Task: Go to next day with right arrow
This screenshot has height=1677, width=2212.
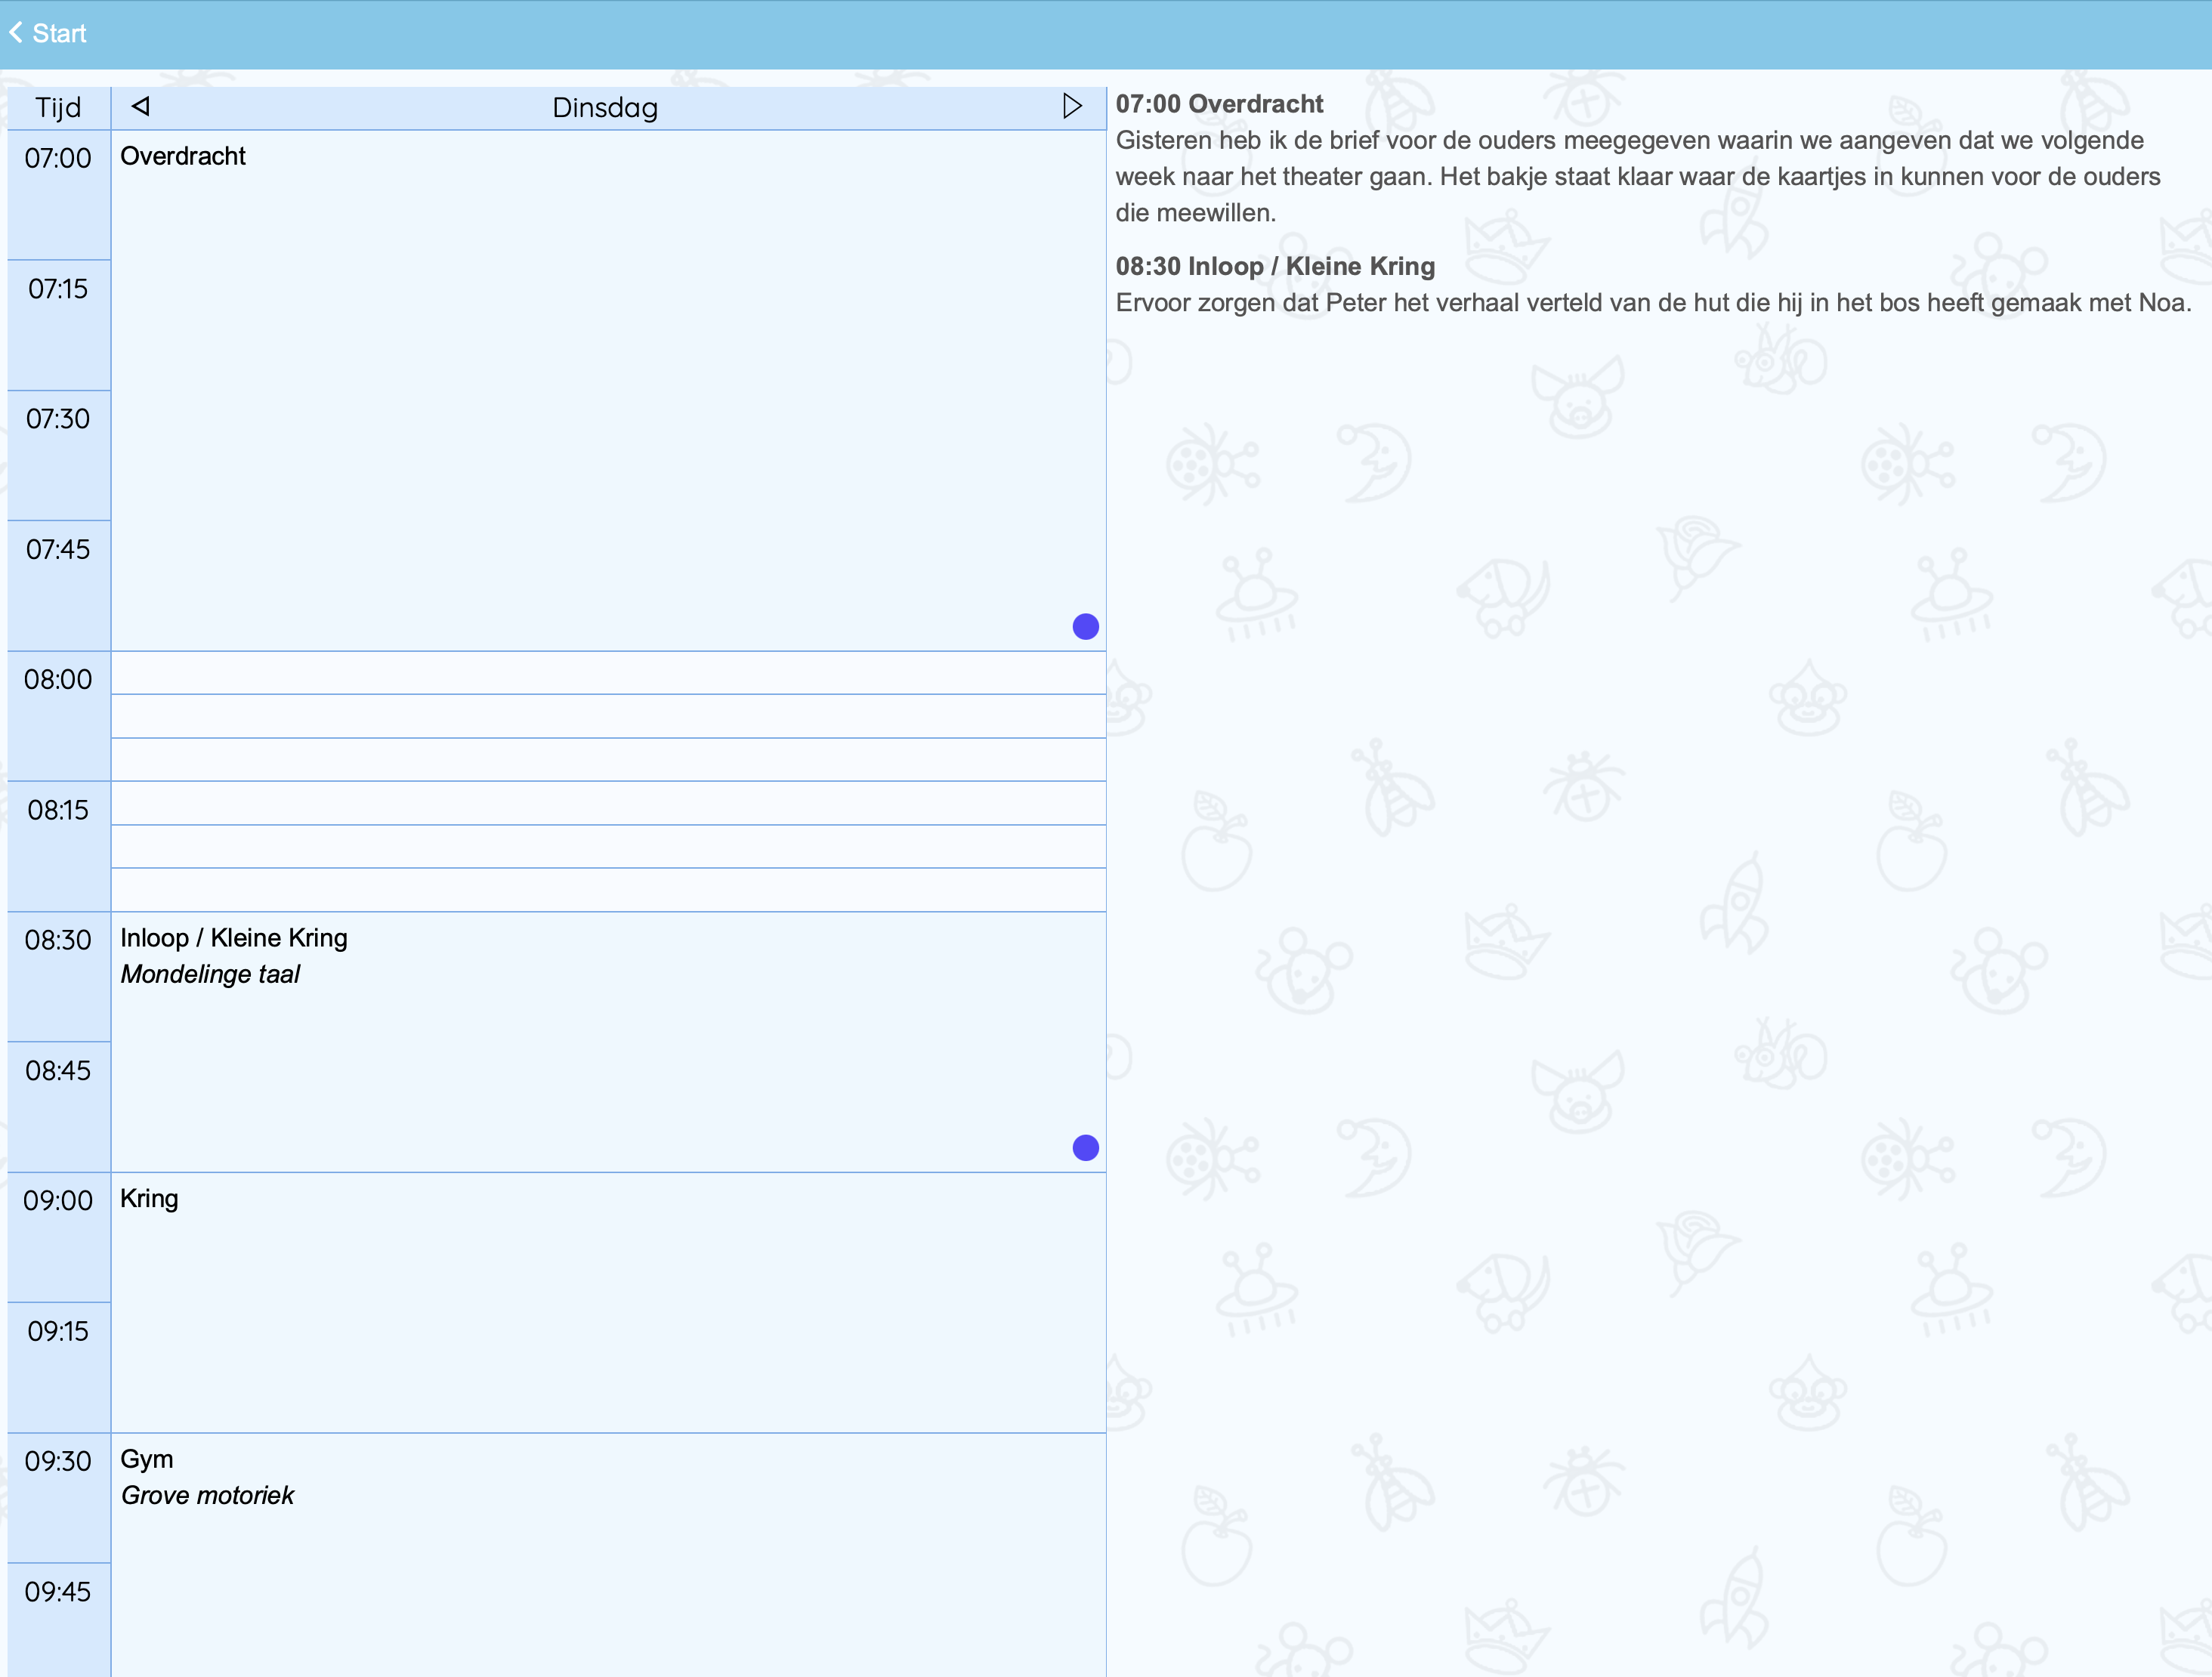Action: pyautogui.click(x=1072, y=106)
